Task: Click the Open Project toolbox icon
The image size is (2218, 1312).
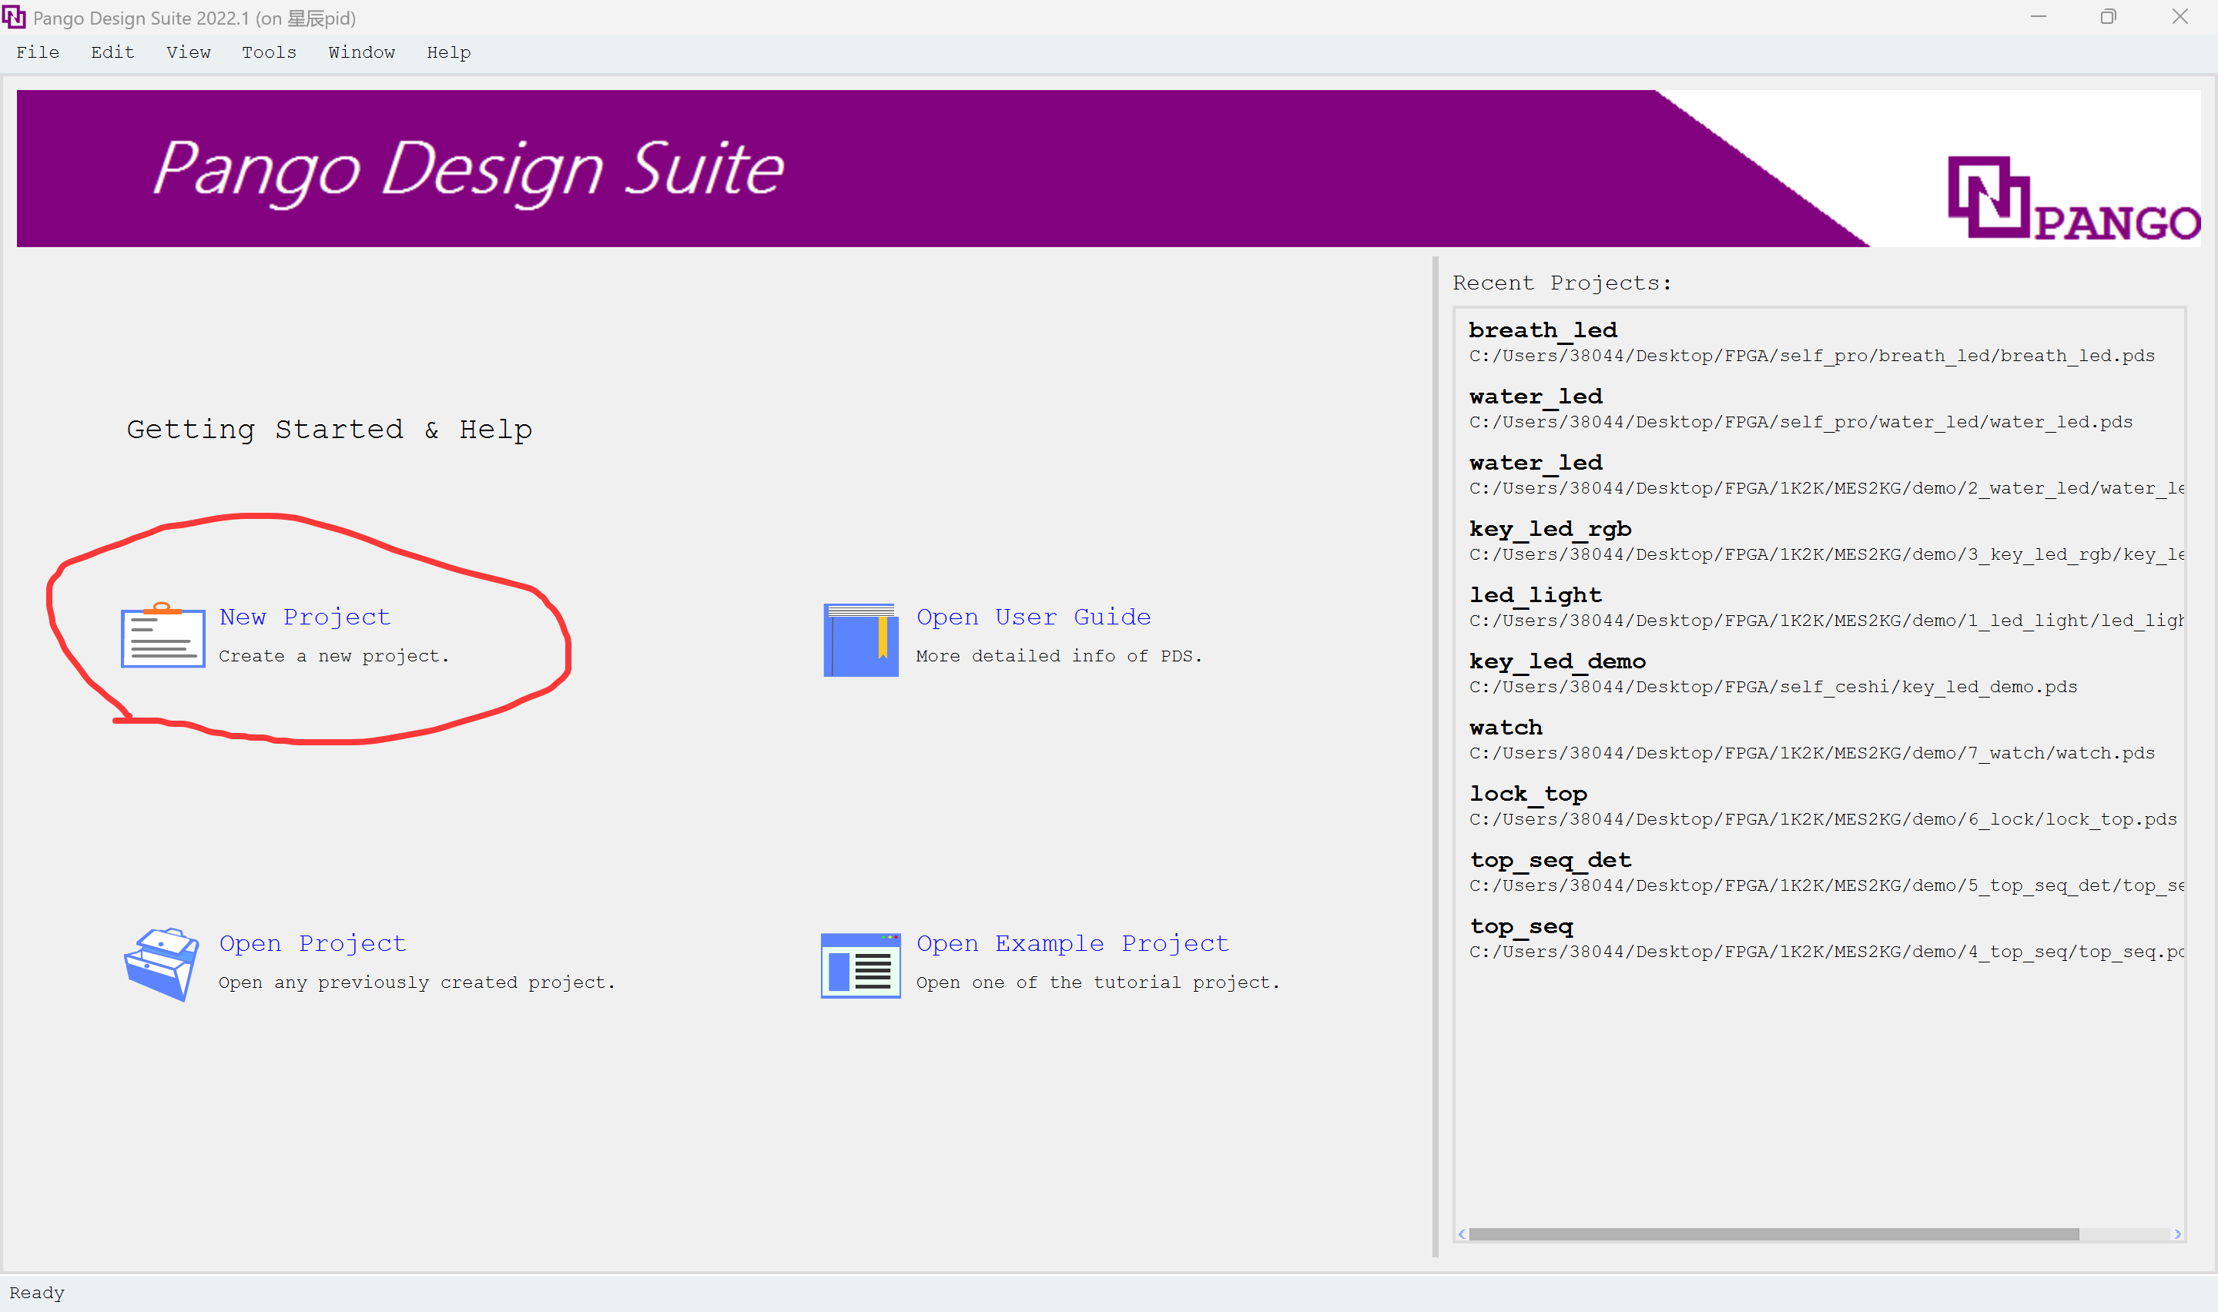Action: 160,964
